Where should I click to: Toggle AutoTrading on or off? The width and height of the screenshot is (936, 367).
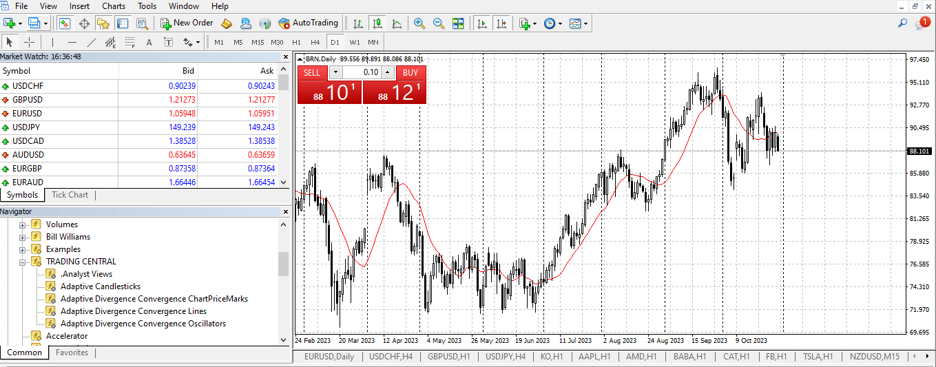308,23
